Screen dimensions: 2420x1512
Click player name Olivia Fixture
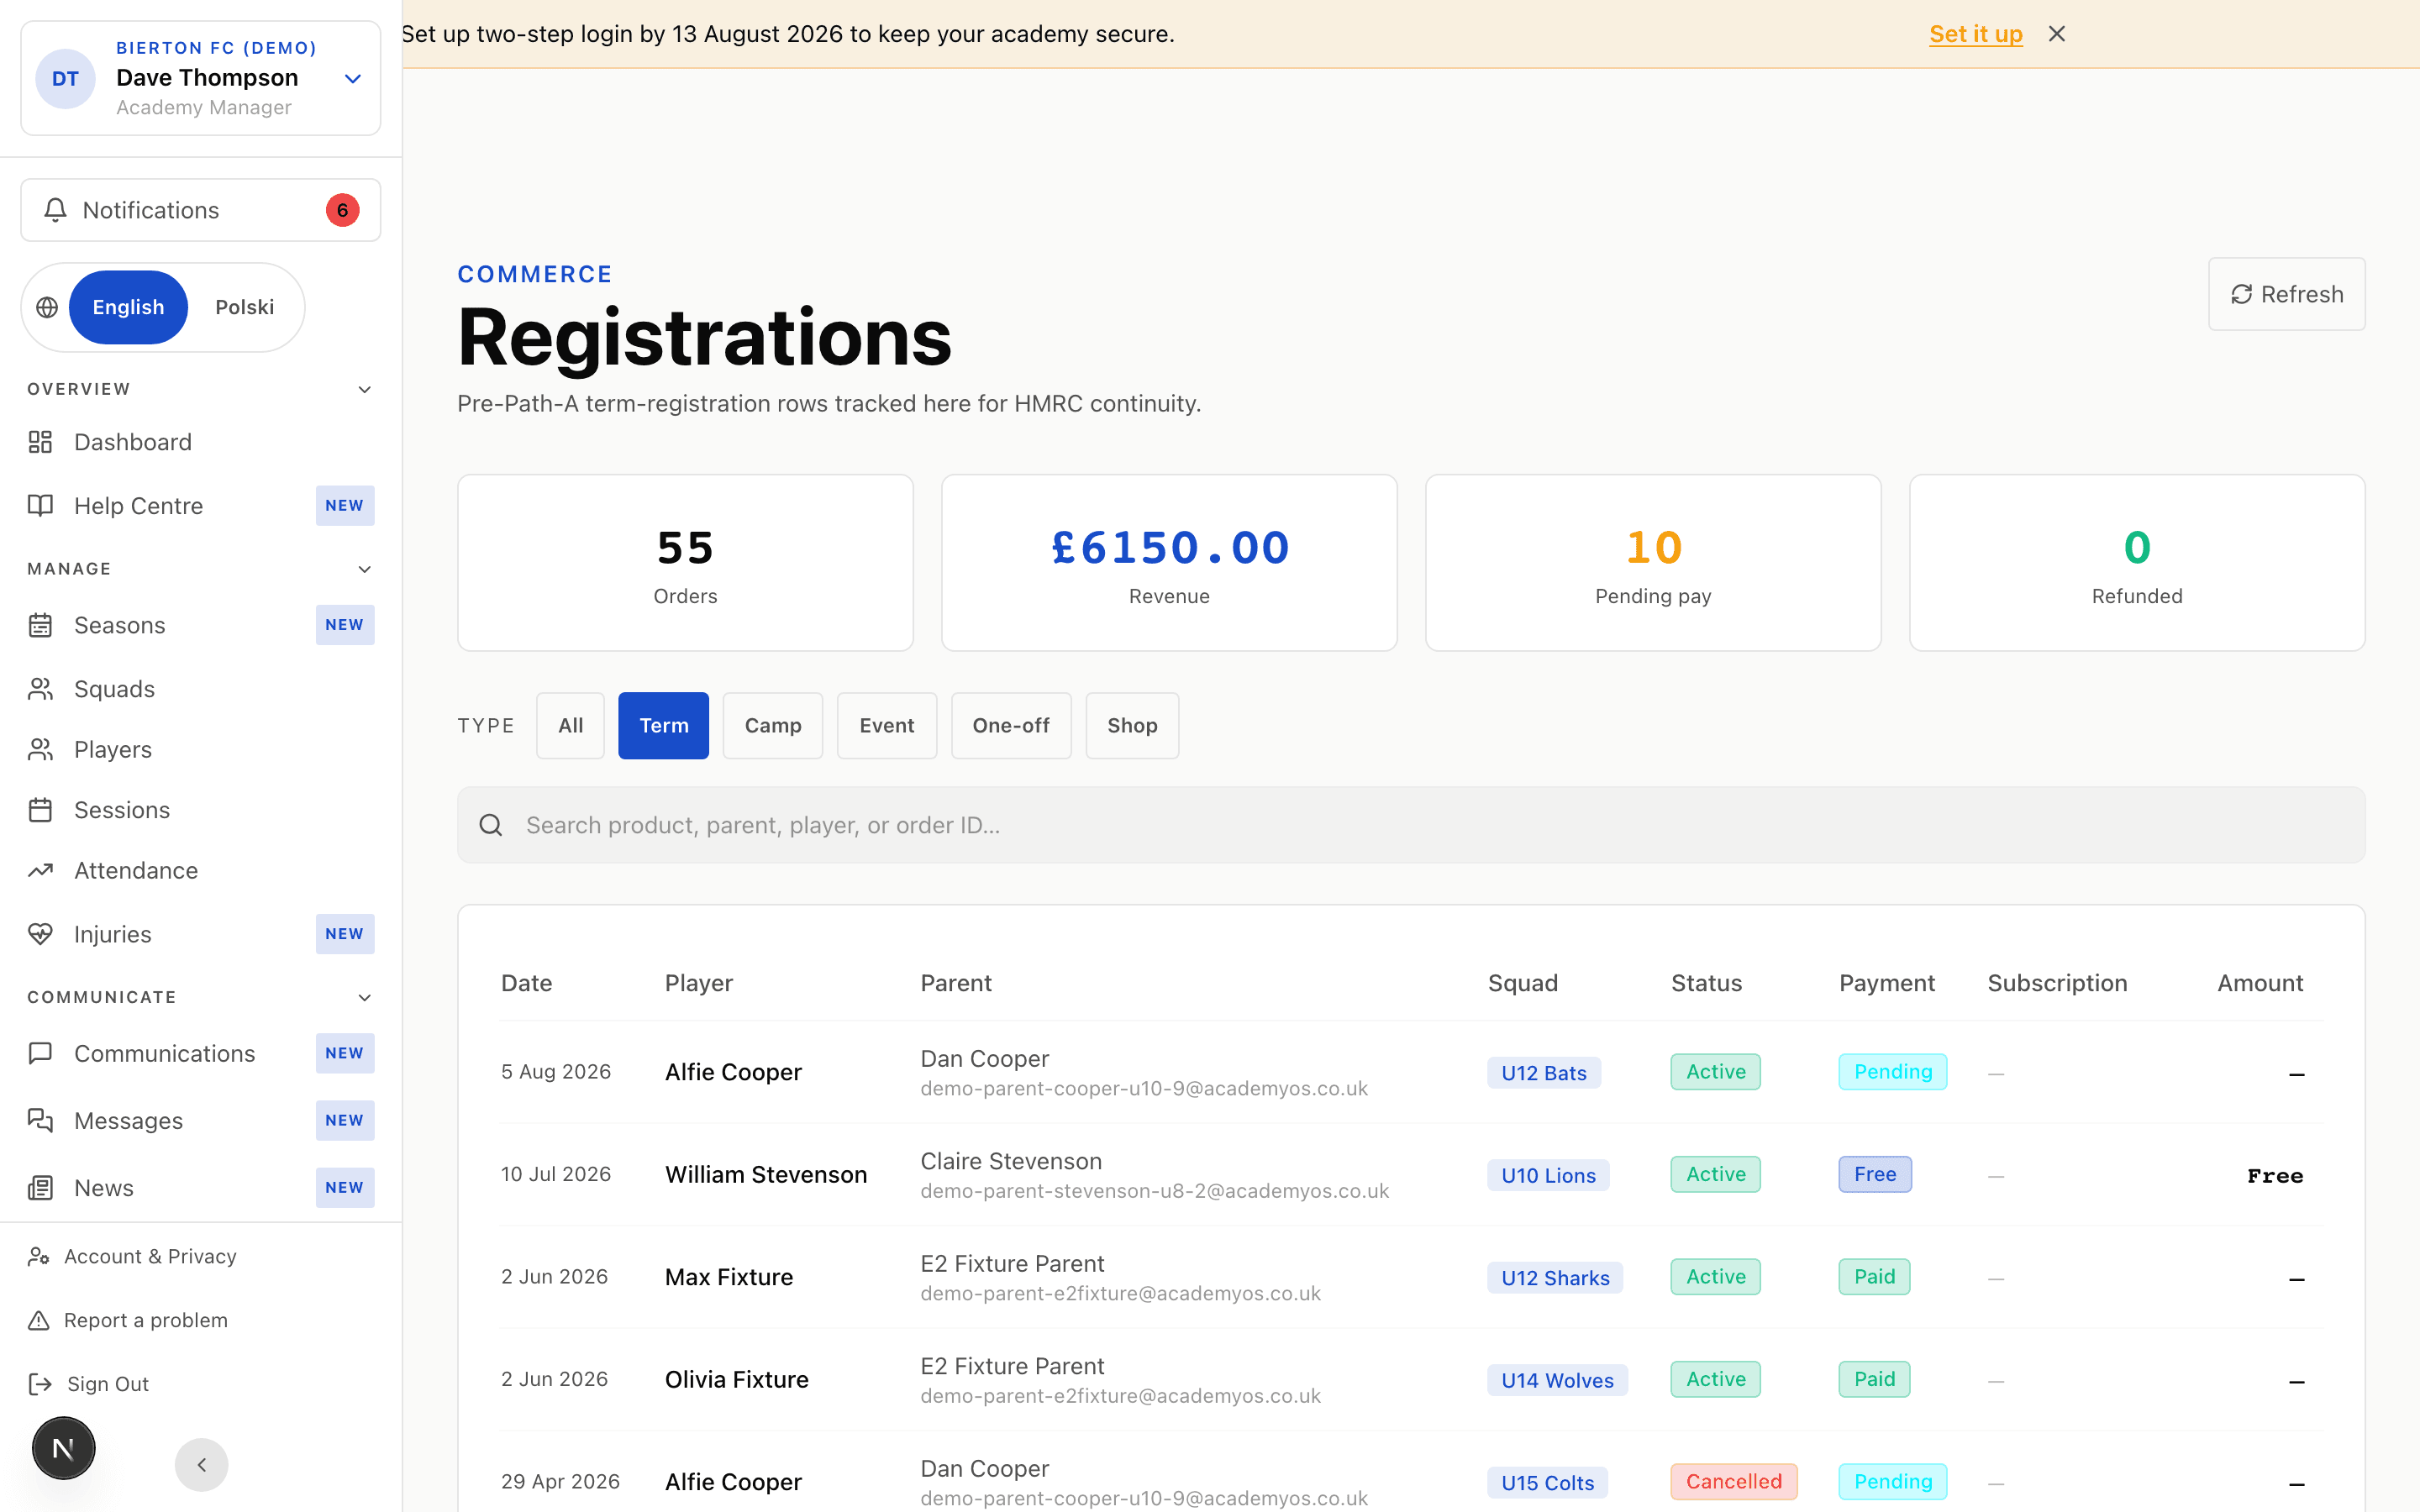[x=737, y=1380]
